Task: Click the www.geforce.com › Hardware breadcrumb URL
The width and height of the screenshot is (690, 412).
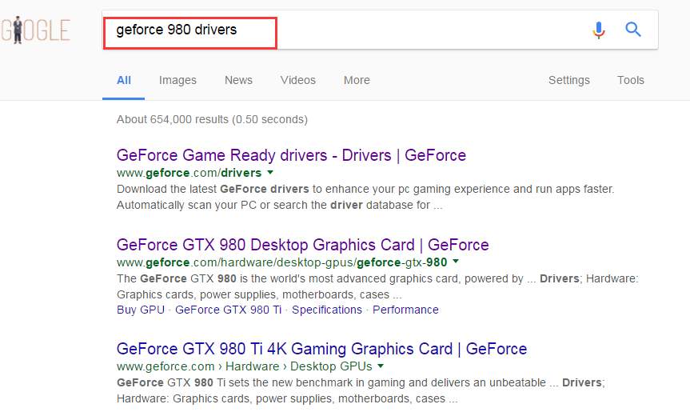Action: click(x=244, y=366)
